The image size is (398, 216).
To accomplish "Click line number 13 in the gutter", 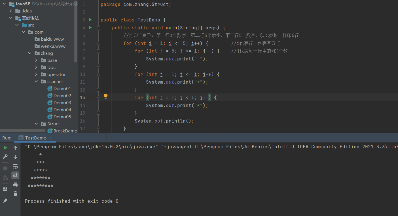I will click(x=82, y=97).
